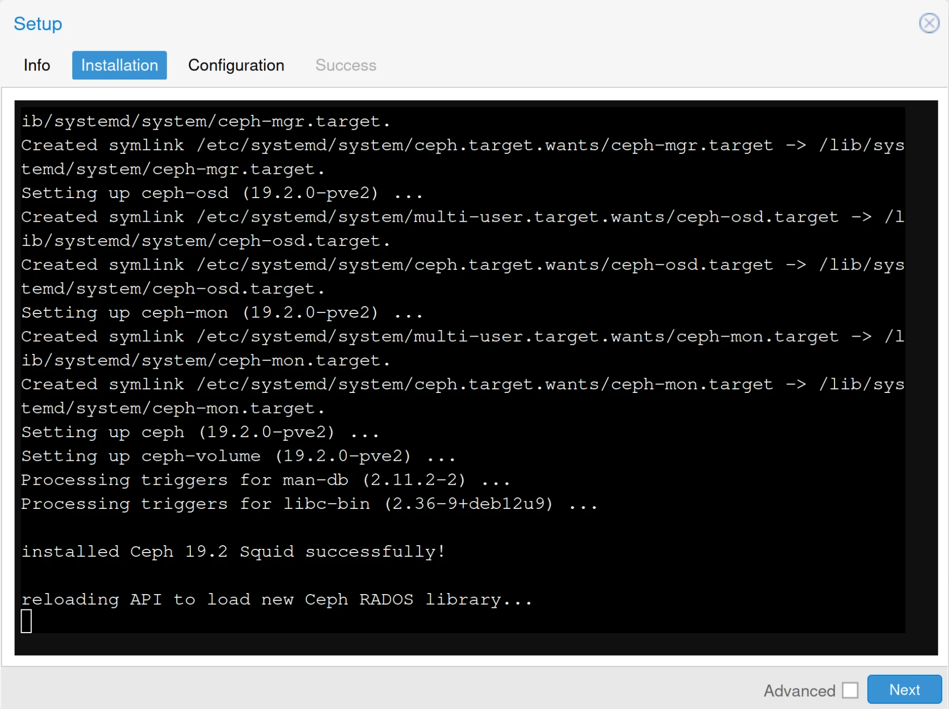Viewport: 949px width, 709px height.
Task: Close the Setup dialog
Action: click(929, 23)
